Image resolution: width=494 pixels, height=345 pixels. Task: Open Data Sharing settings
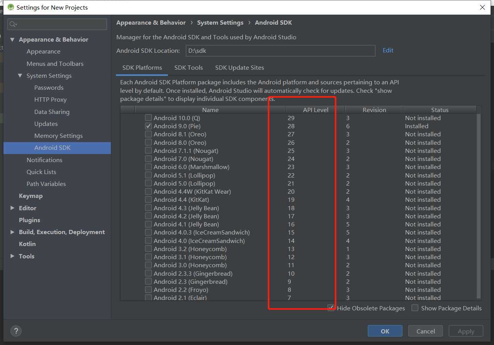coord(52,112)
